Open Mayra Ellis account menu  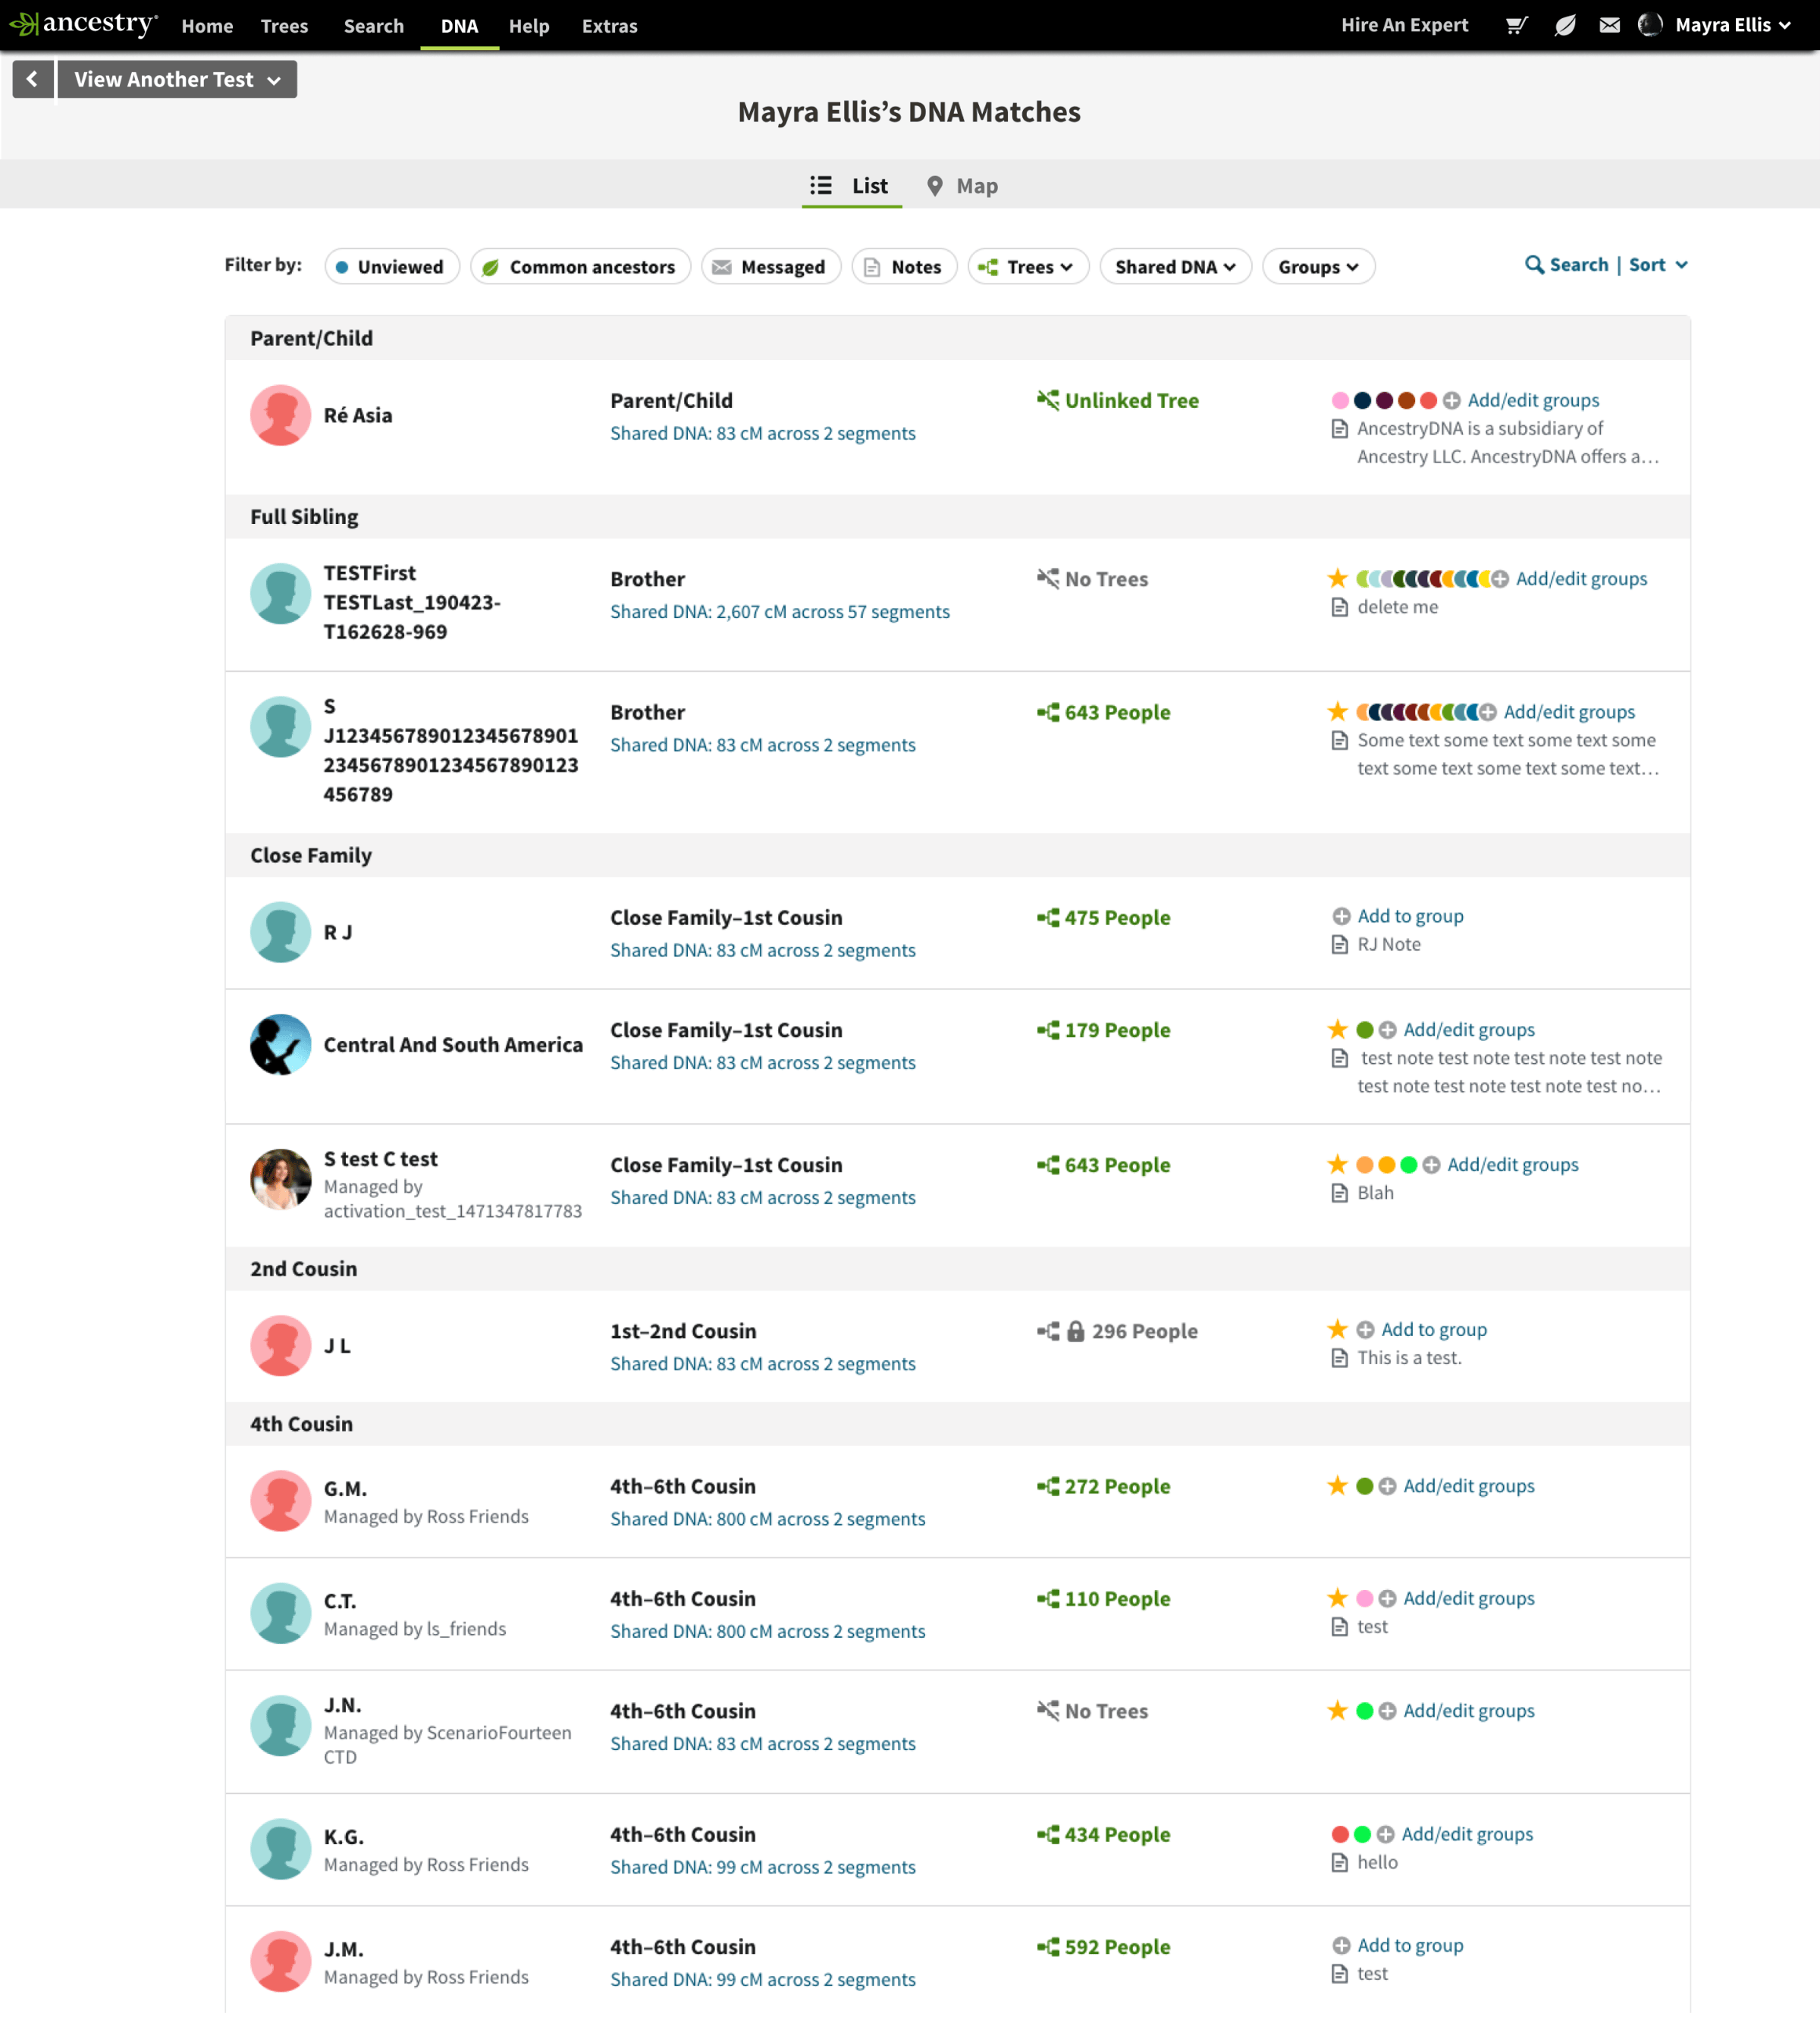1714,25
